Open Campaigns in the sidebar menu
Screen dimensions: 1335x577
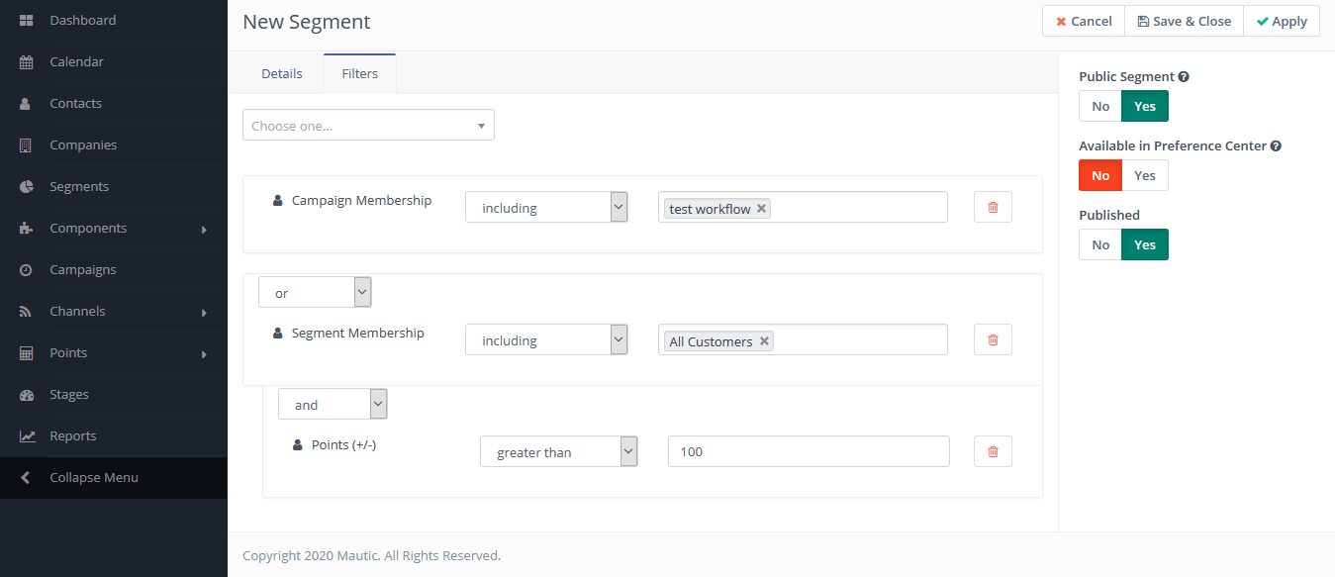pyautogui.click(x=83, y=270)
